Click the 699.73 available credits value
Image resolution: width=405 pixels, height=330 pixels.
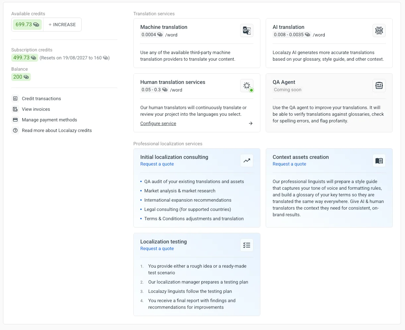point(24,25)
